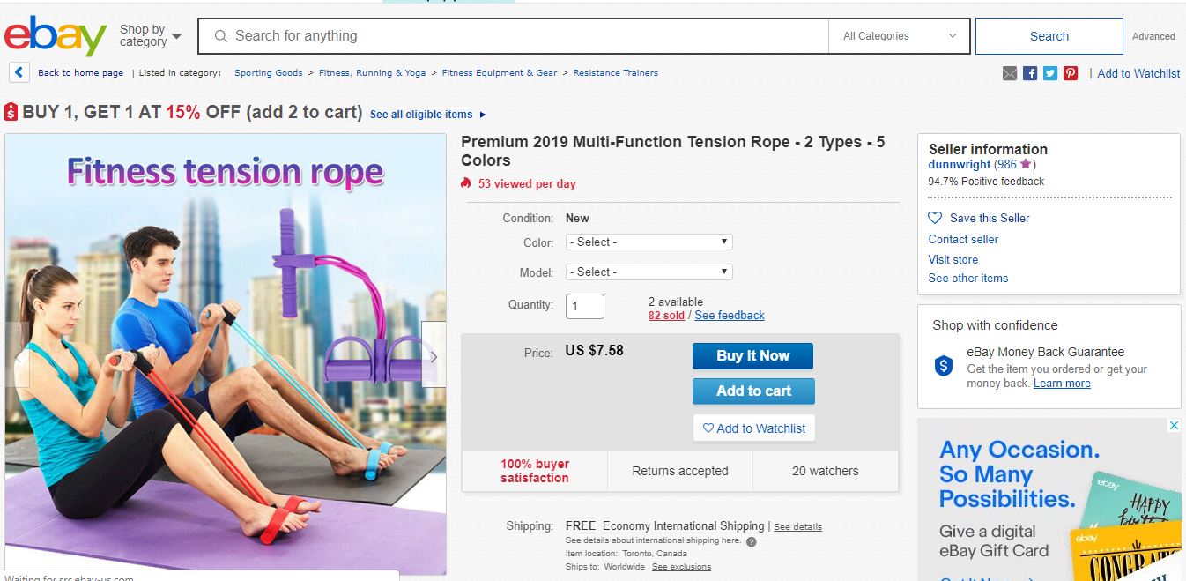The width and height of the screenshot is (1186, 581).
Task: Click the Quantity input field
Action: tap(584, 306)
